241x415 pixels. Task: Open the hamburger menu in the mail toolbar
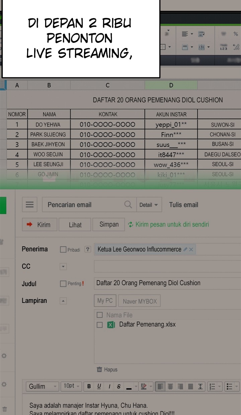click(x=29, y=205)
